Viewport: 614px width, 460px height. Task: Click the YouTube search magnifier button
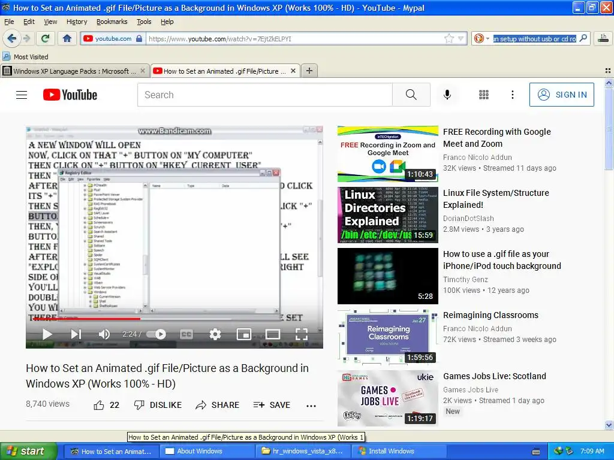pos(411,95)
